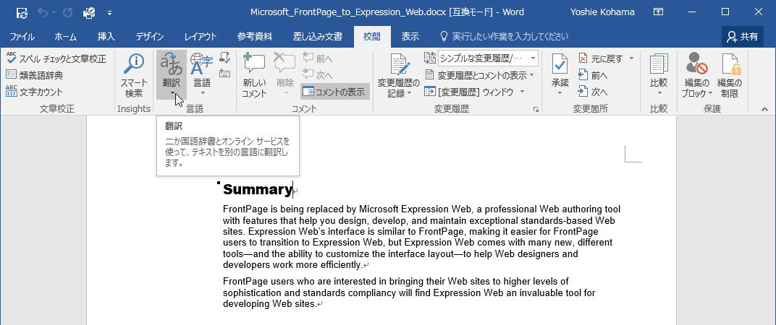Open ribbon display options in the title bar
This screenshot has width=776, height=325.
(658, 12)
